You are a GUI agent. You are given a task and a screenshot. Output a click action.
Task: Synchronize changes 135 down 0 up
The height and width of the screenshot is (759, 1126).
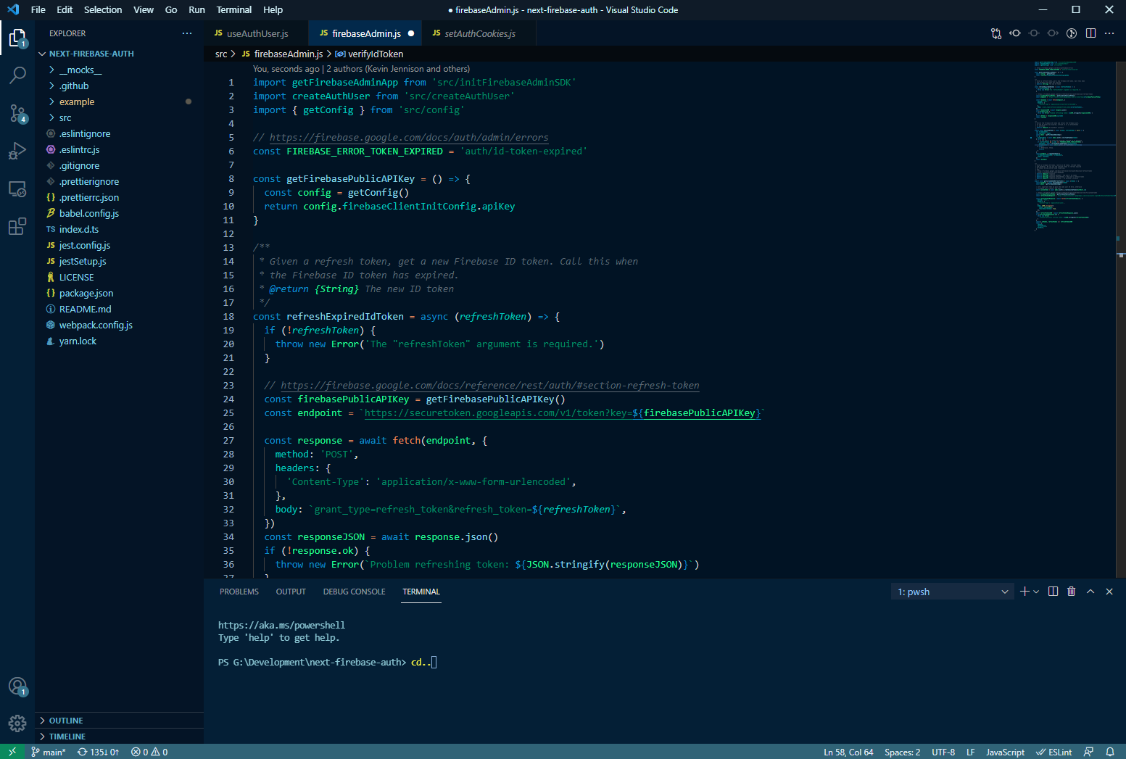click(x=98, y=752)
